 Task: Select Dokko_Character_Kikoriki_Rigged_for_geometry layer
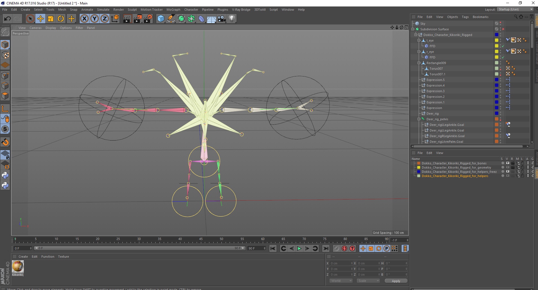pos(456,167)
